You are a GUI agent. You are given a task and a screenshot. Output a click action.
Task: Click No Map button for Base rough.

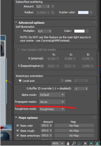[74, 131]
